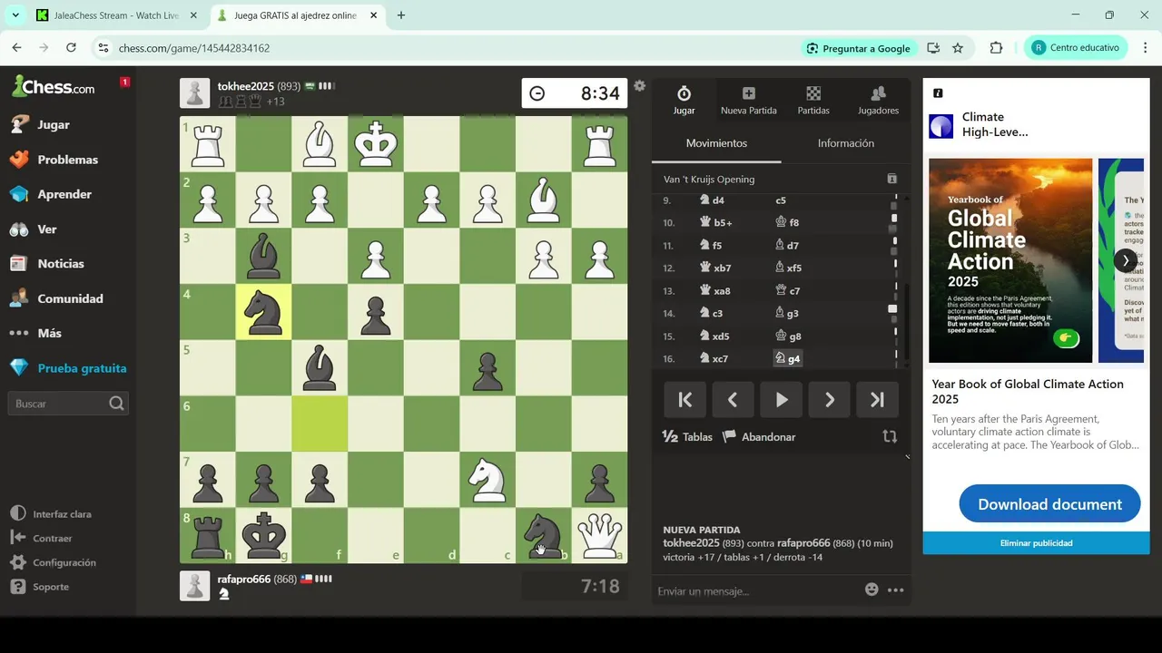Open new browser tab
Viewport: 1162px width, 653px height.
coord(401,15)
